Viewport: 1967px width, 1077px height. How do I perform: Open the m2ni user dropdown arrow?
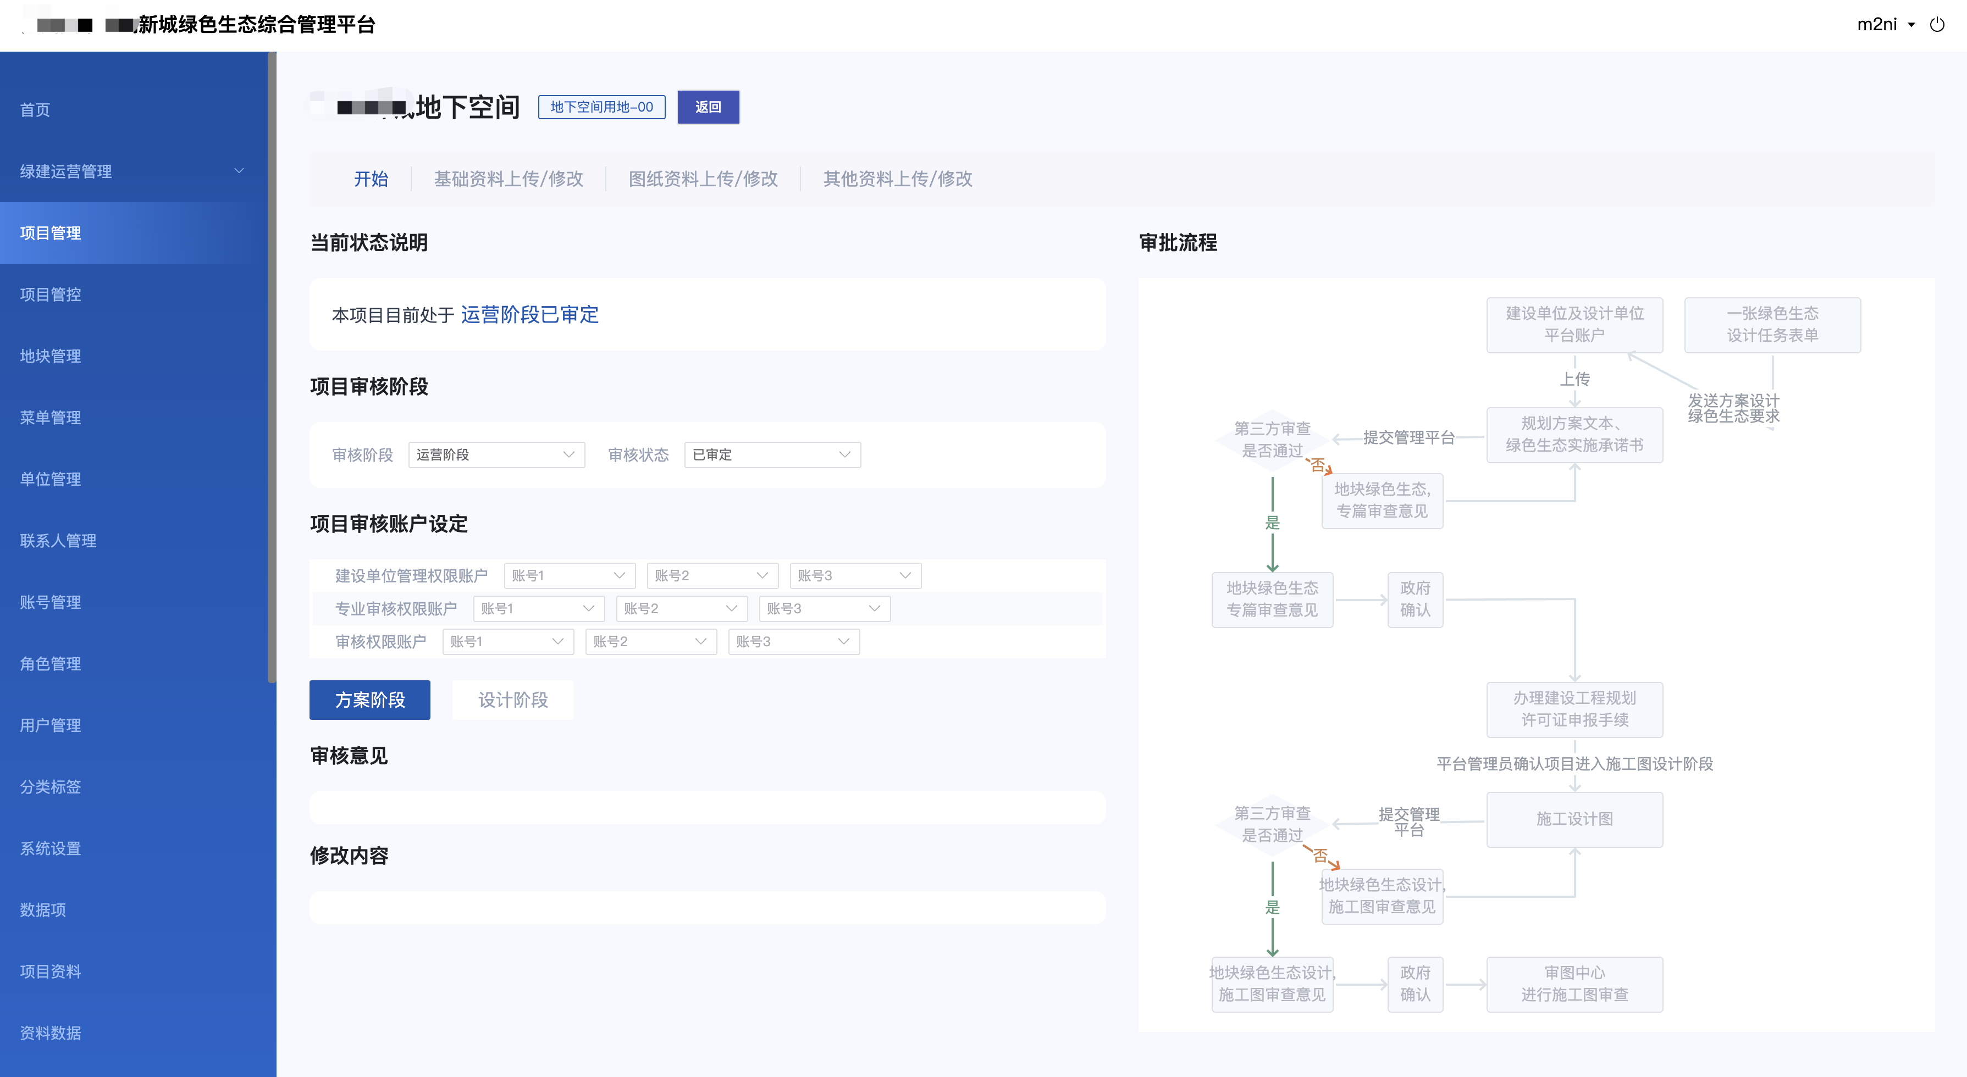click(x=1911, y=25)
